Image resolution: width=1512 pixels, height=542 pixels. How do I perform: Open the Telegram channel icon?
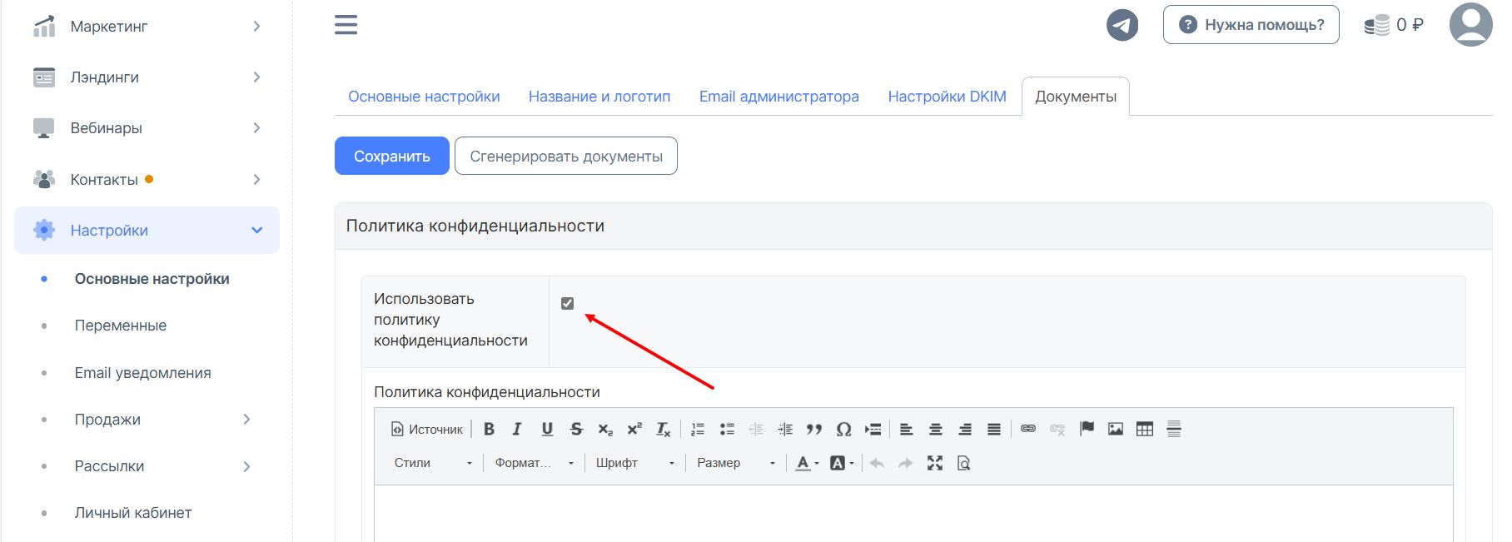(1122, 25)
